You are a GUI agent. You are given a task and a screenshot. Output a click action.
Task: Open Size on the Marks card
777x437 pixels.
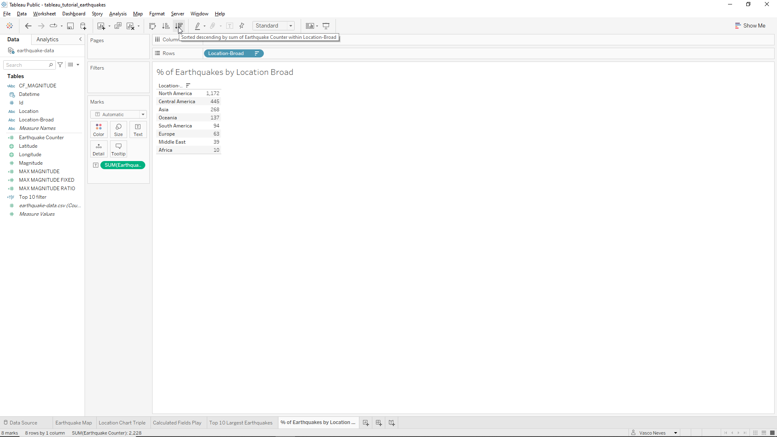coord(119,130)
